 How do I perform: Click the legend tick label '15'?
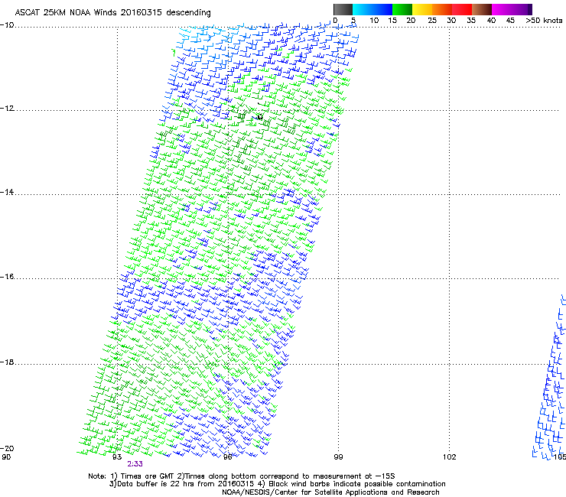tap(392, 21)
